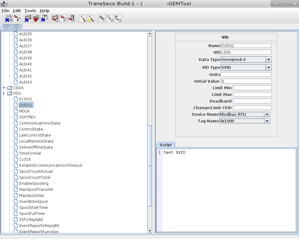The height and width of the screenshot is (239, 299).
Task: Click the 123 numeric sort icon
Action: 110,18
